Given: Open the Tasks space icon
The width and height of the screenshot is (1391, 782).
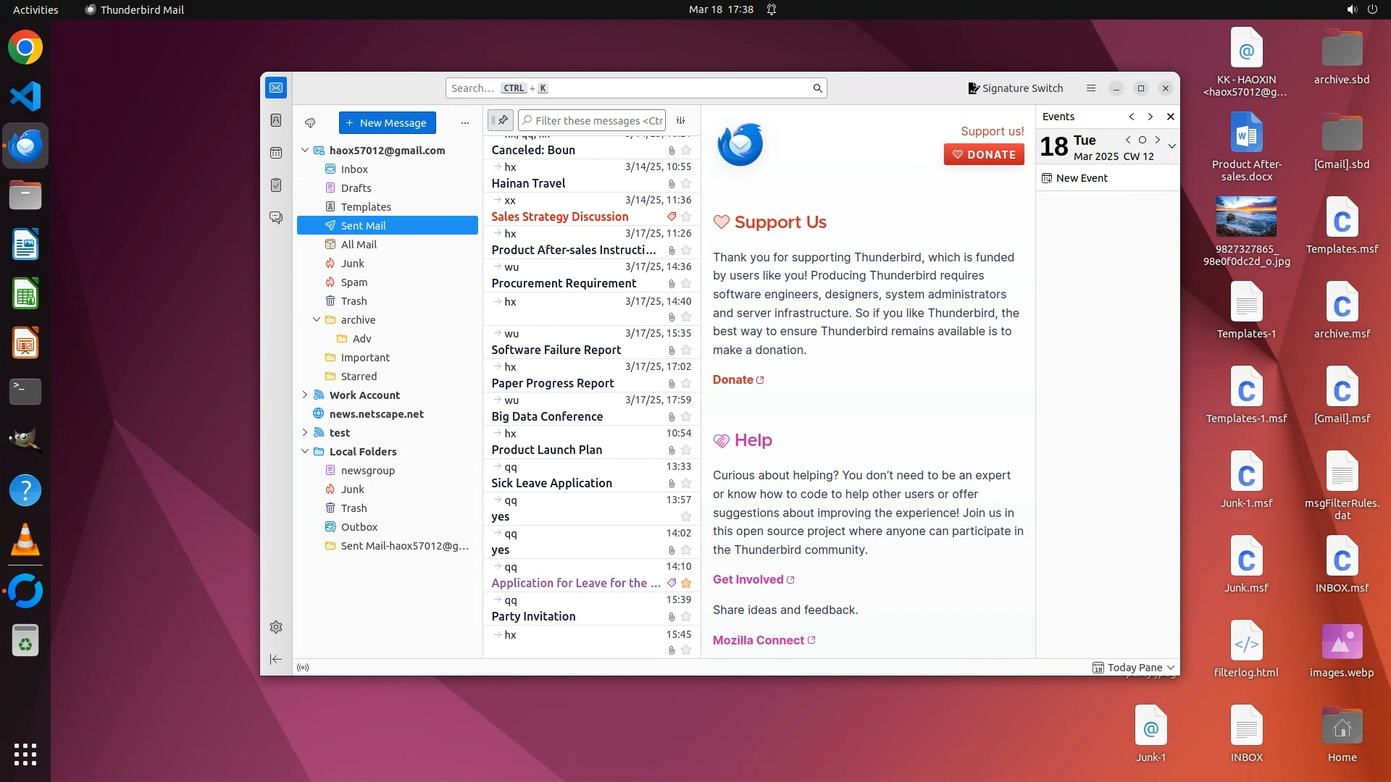Looking at the screenshot, I should [276, 185].
